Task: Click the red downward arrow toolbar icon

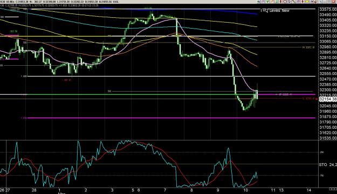Action: [302, 2]
